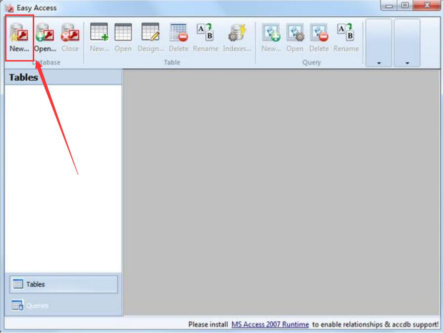Maximize the Easy Access window

click(405, 5)
